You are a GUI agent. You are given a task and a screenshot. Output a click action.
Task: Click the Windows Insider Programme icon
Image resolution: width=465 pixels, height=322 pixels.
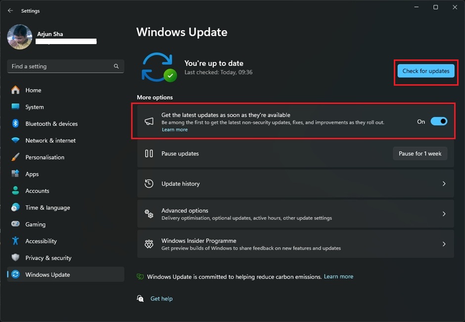tap(149, 244)
